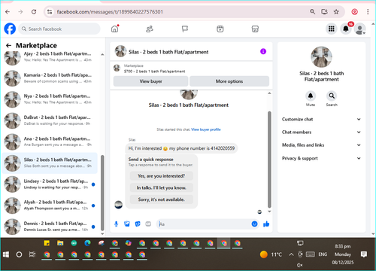The width and height of the screenshot is (376, 271).
Task: Send a thumbs-up like
Action: 266,224
